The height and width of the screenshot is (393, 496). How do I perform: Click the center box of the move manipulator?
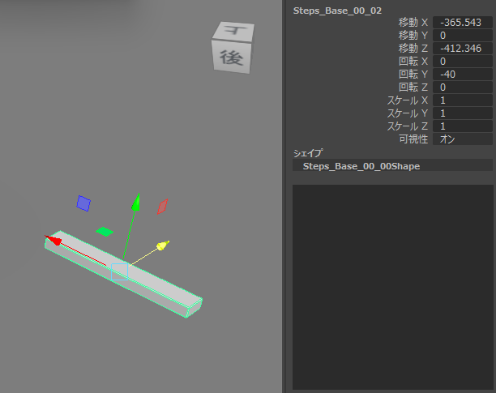[120, 269]
